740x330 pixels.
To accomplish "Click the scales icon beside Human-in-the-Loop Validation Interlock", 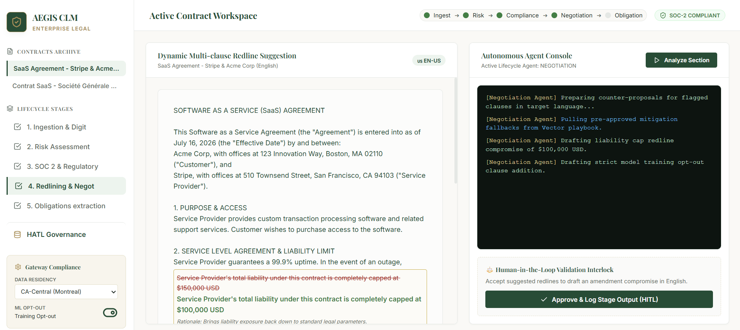I will (490, 270).
